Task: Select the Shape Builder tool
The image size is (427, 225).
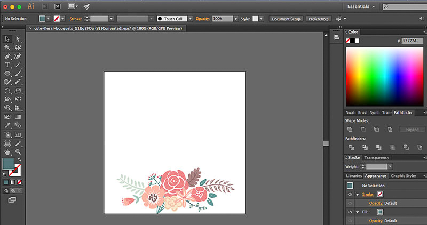Action: 7,108
